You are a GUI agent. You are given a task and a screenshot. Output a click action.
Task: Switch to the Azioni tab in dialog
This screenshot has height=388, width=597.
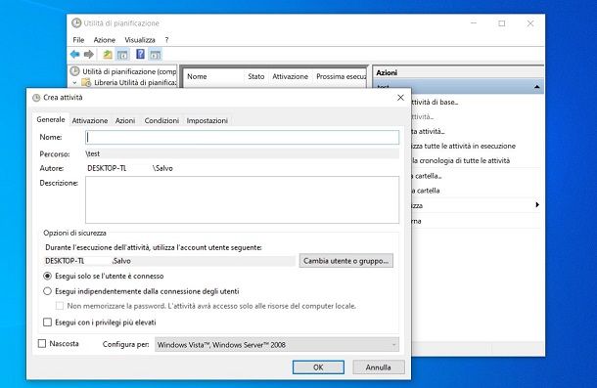click(125, 120)
